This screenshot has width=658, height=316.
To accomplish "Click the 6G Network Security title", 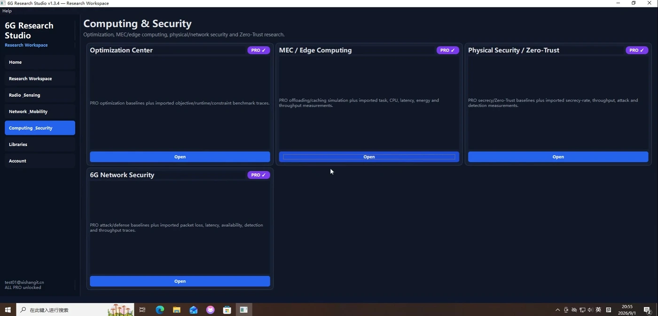I will pos(122,175).
